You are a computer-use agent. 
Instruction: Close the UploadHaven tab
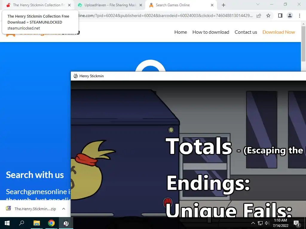[x=141, y=5]
